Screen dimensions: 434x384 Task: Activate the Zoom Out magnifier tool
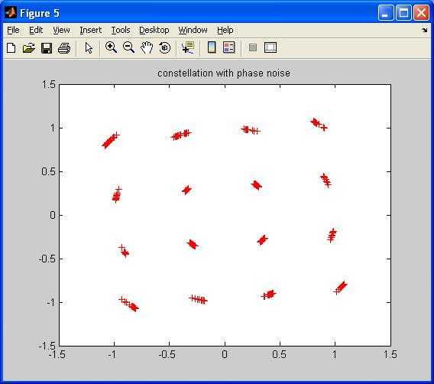click(128, 47)
